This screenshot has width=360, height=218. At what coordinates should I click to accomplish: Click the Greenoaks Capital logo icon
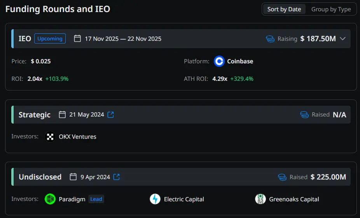[260, 199]
